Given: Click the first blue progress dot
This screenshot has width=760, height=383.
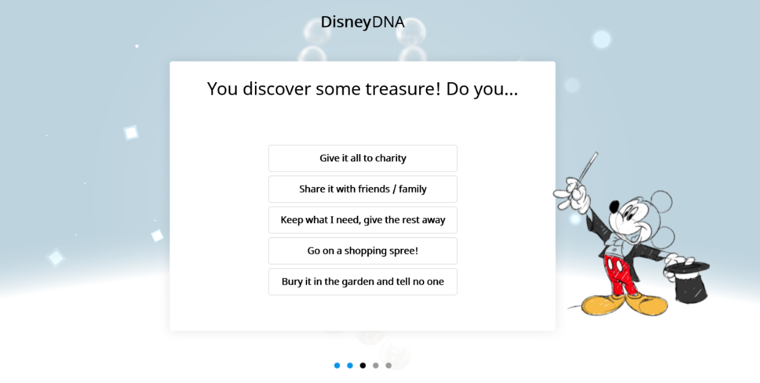Looking at the screenshot, I should pos(337,366).
